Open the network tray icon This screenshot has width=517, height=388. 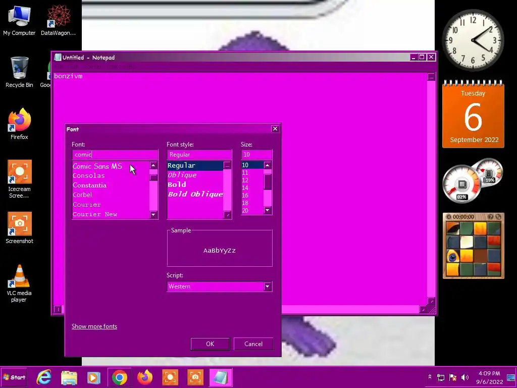(440, 377)
